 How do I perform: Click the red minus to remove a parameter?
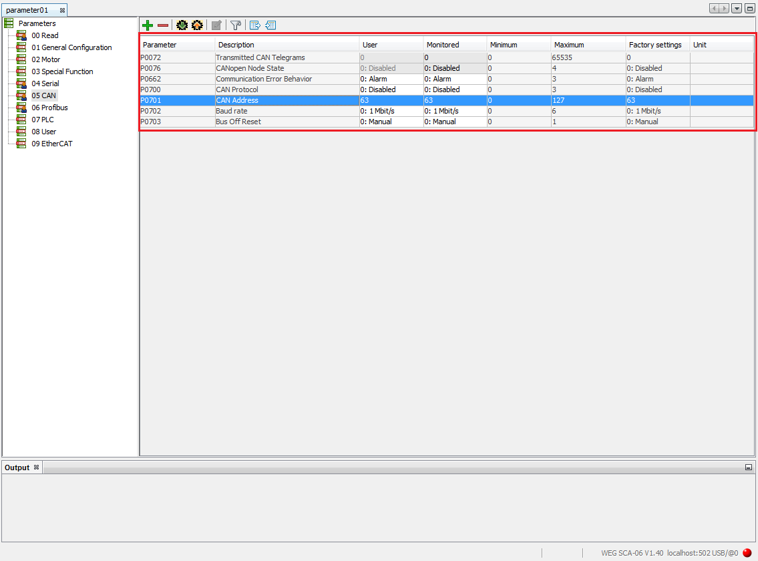pos(163,25)
